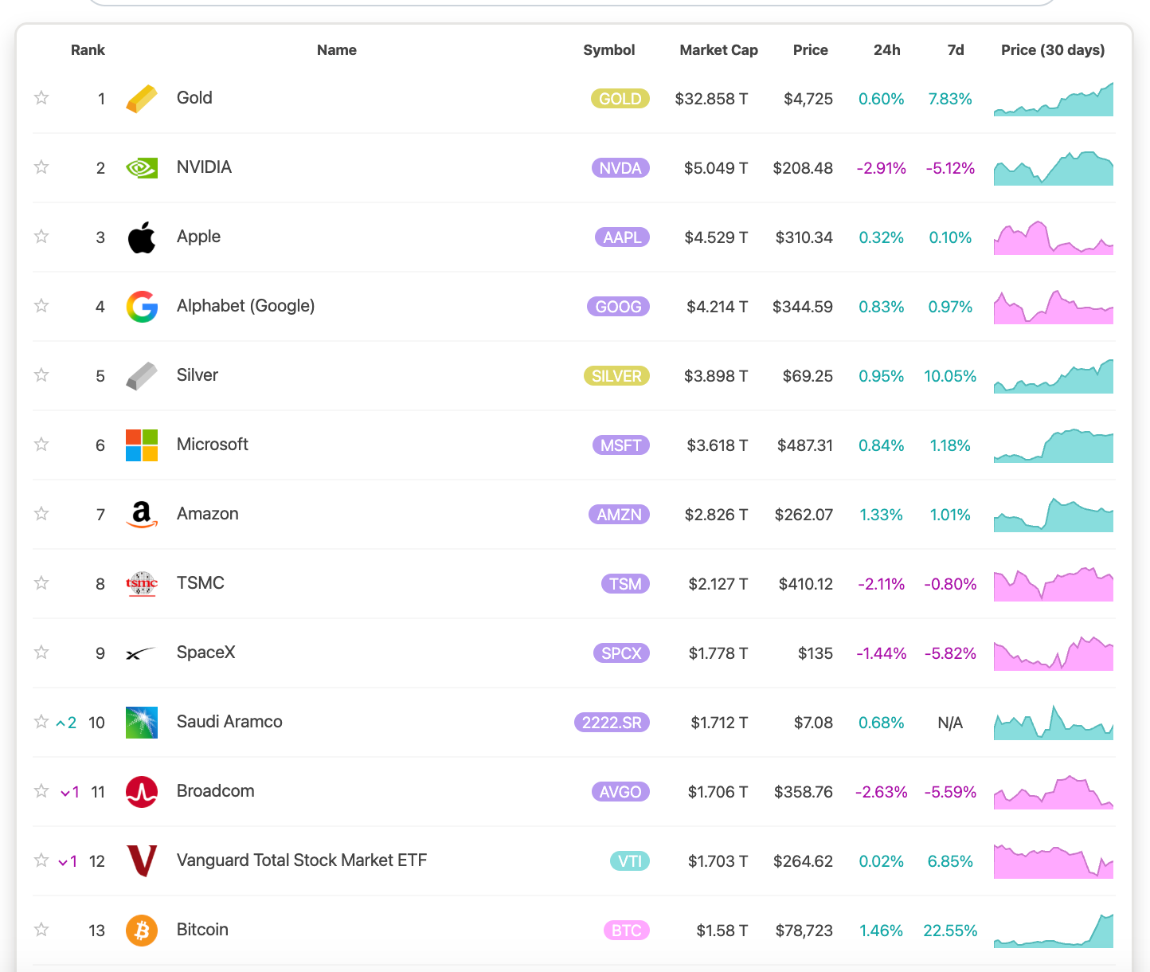The height and width of the screenshot is (972, 1150).
Task: Click the Saudi Aramco logo icon
Action: click(x=142, y=723)
